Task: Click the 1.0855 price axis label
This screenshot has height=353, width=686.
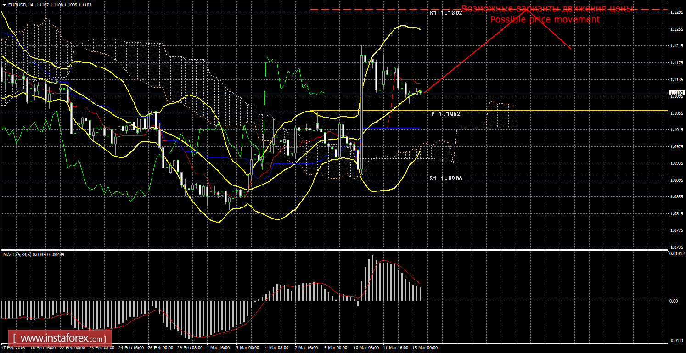Action: point(676,197)
